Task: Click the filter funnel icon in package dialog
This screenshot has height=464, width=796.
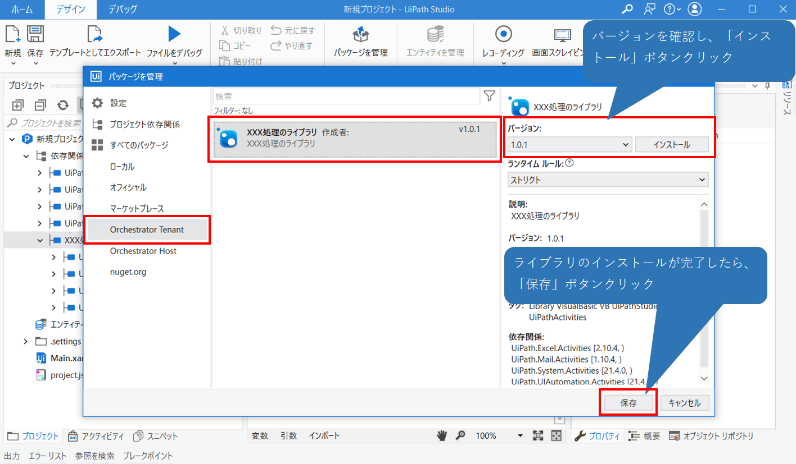Action: [x=490, y=96]
